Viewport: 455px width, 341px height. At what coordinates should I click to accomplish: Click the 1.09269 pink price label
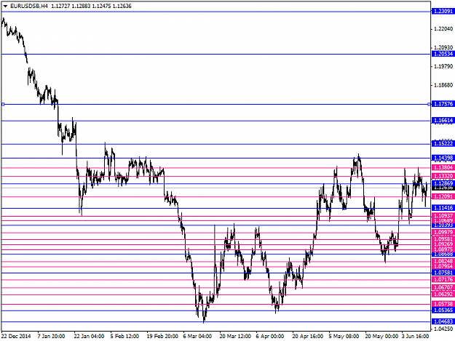pyautogui.click(x=443, y=244)
